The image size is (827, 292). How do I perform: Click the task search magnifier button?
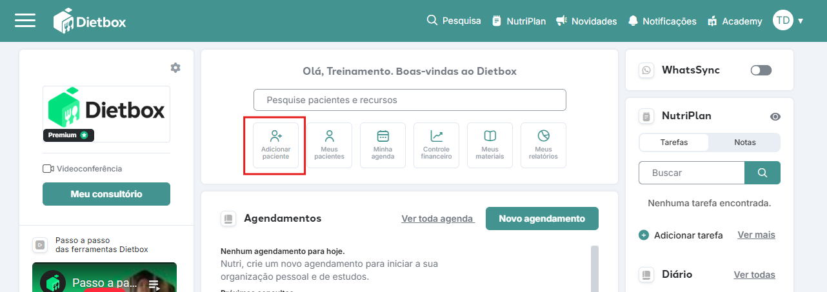[762, 173]
